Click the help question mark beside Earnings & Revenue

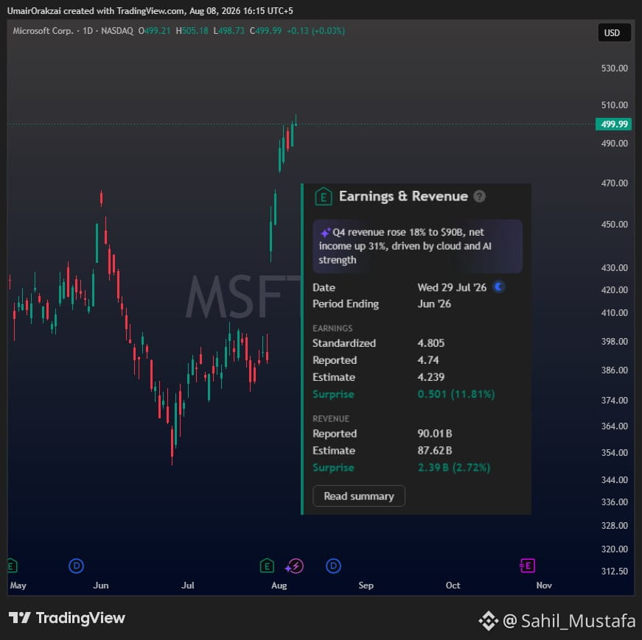[479, 197]
